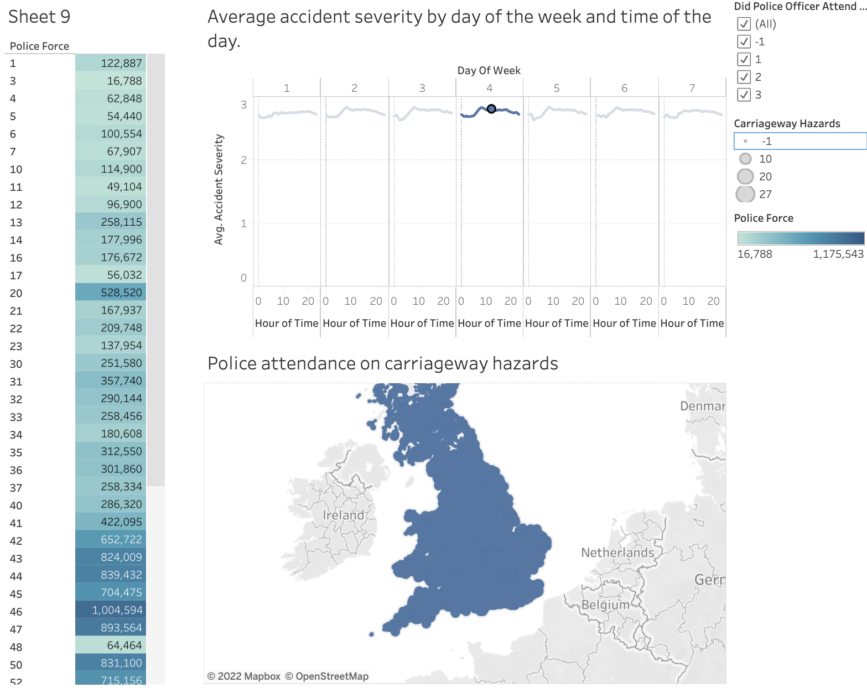
Task: Select the highlighted mark on Day 4 line chart
Action: (491, 108)
